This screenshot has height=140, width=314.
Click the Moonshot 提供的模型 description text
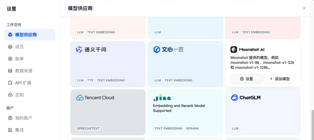pyautogui.click(x=262, y=63)
